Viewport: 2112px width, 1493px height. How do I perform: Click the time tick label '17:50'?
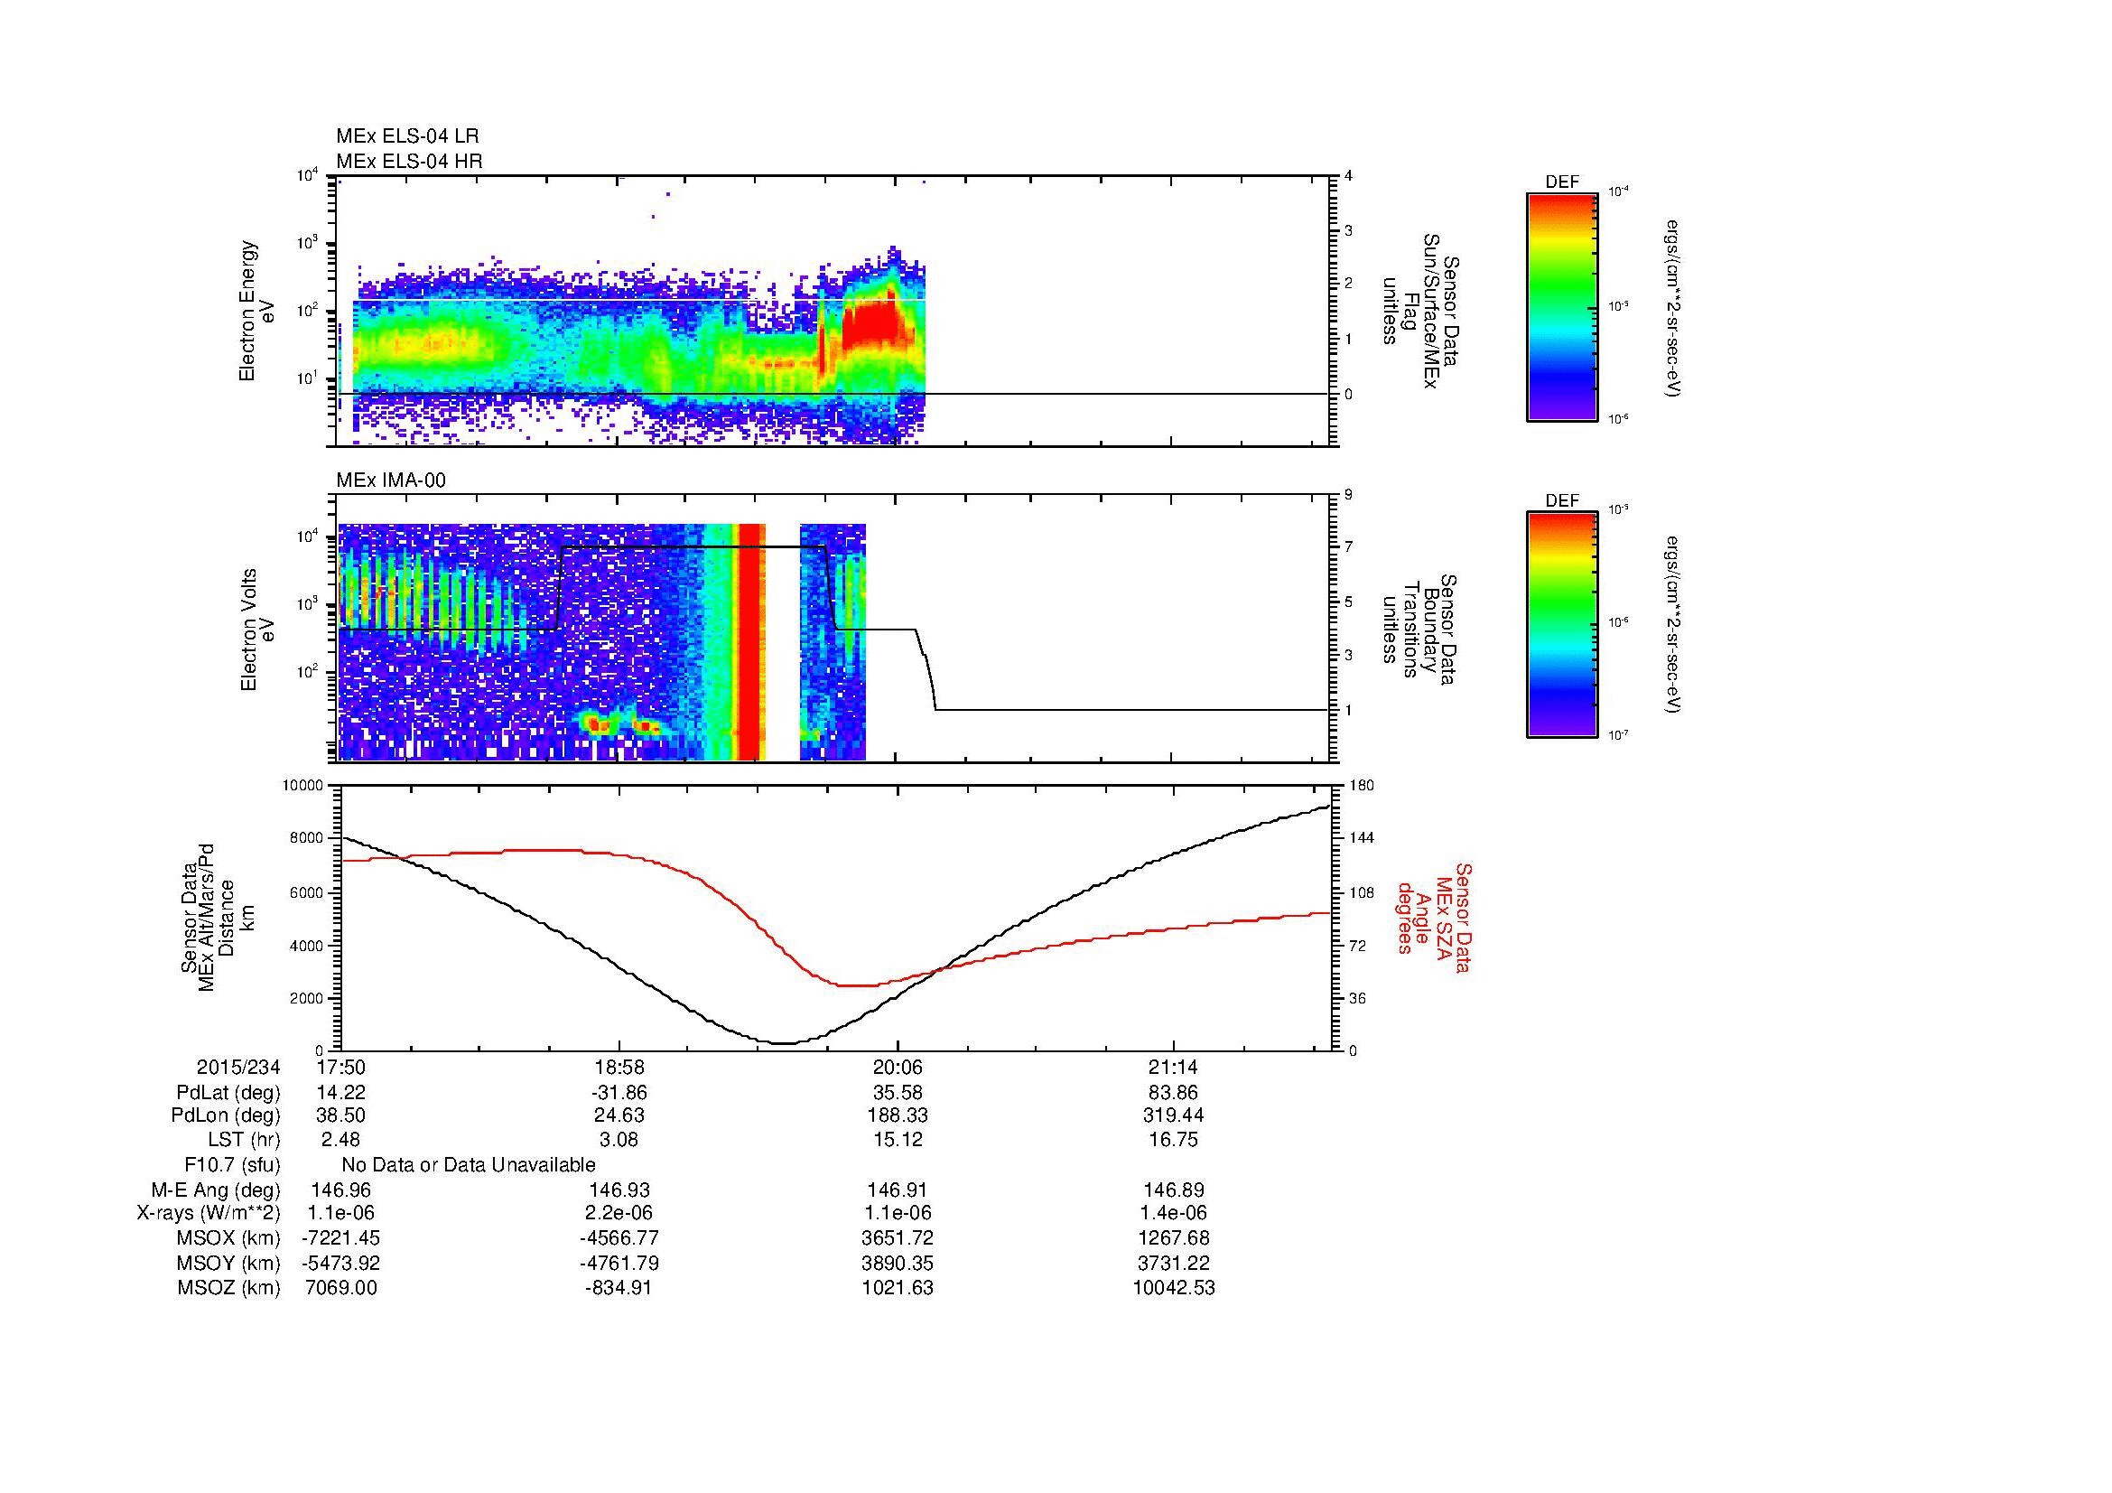(x=341, y=1067)
